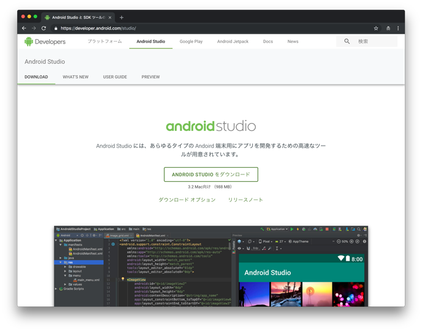This screenshot has width=422, height=331.
Task: Click zoom-out minus icon beside 50%
Action: point(339,241)
